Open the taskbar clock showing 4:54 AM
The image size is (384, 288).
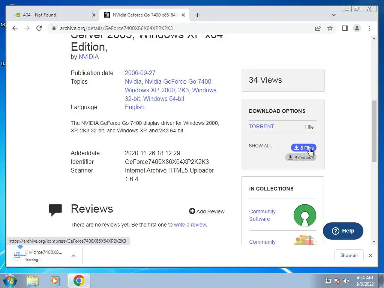click(365, 281)
